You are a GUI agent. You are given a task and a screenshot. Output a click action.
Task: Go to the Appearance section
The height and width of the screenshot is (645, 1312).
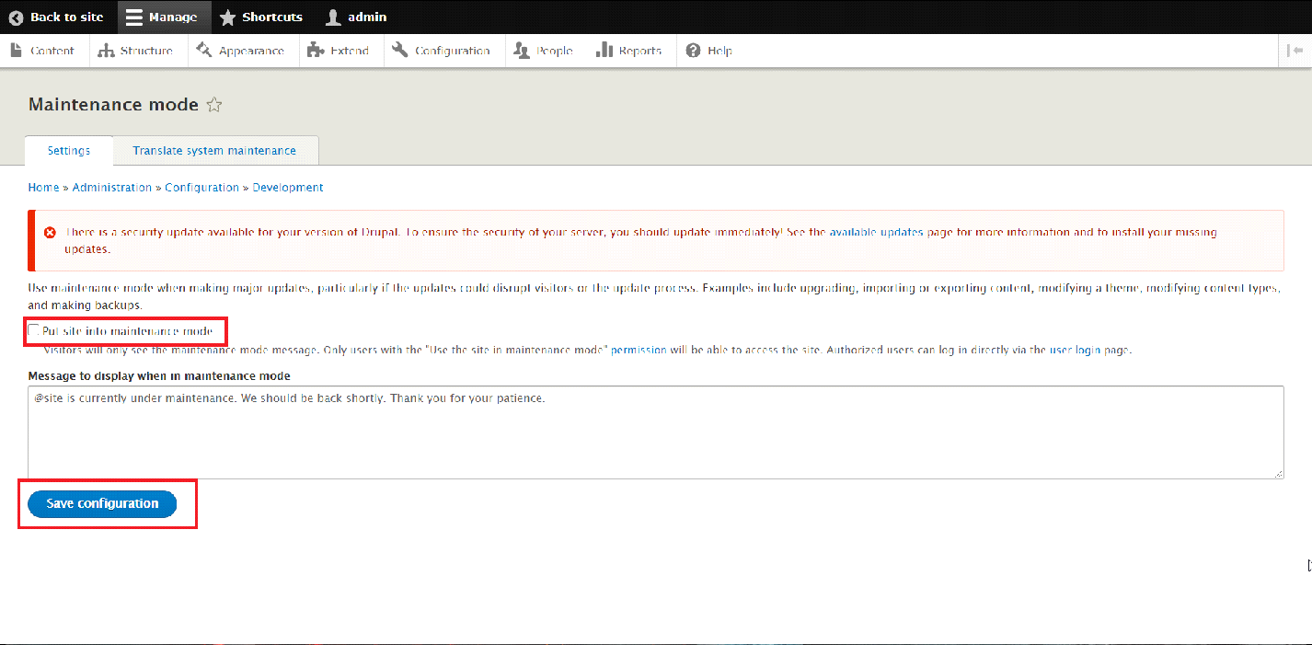click(x=241, y=51)
